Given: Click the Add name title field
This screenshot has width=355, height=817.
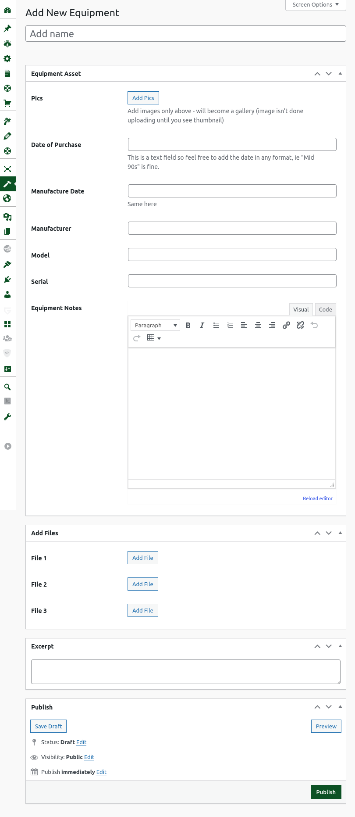Looking at the screenshot, I should [x=186, y=34].
